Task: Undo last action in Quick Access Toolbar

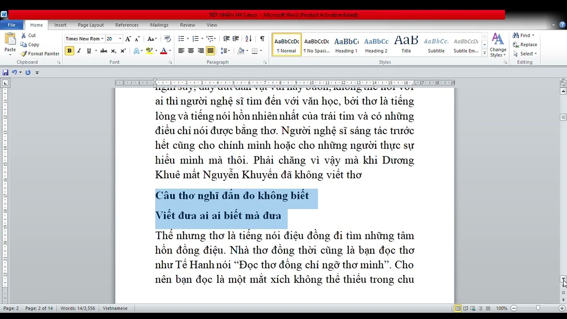Action: (14, 72)
